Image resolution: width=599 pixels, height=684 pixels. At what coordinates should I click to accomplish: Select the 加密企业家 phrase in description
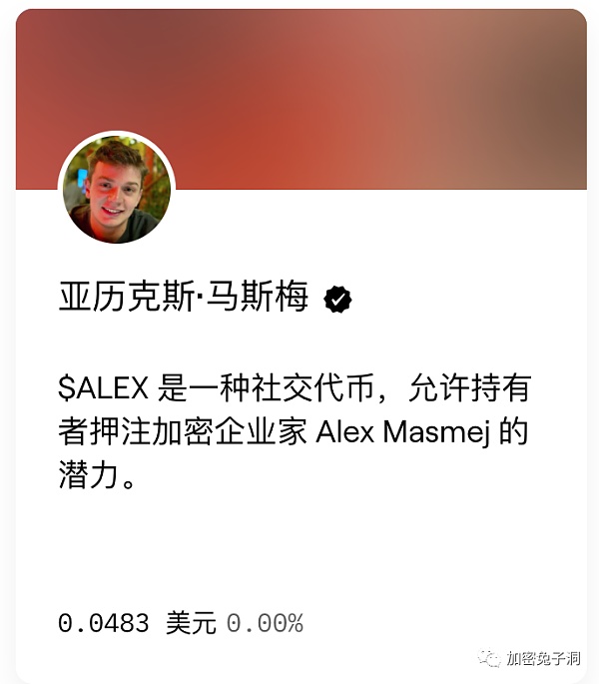230,431
